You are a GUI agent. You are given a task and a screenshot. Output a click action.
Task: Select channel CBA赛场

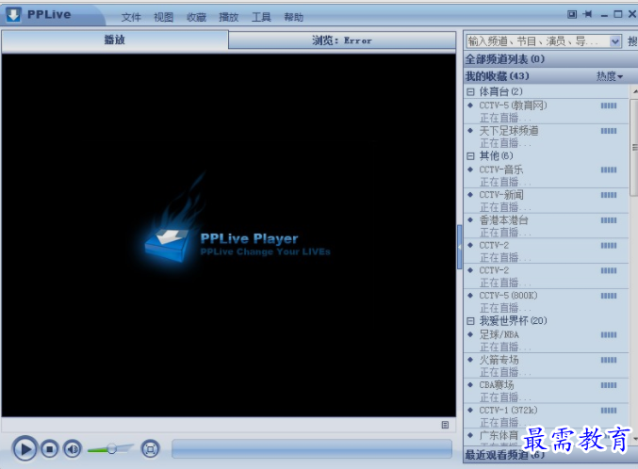(497, 385)
